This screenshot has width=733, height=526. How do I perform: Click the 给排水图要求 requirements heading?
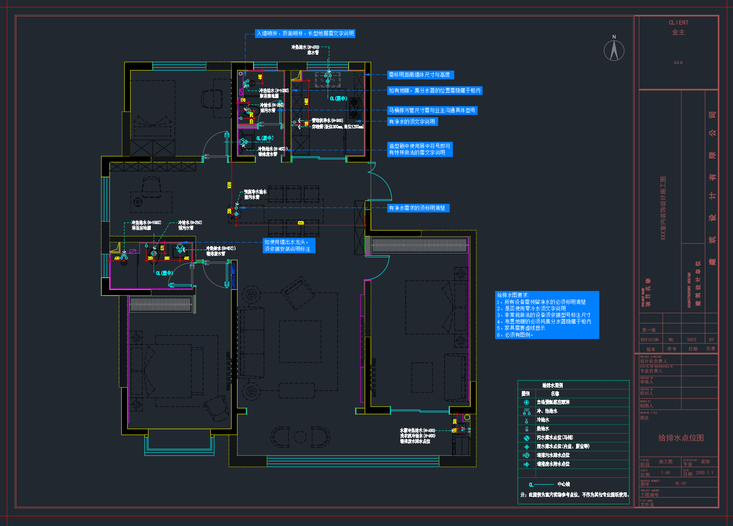click(x=513, y=295)
